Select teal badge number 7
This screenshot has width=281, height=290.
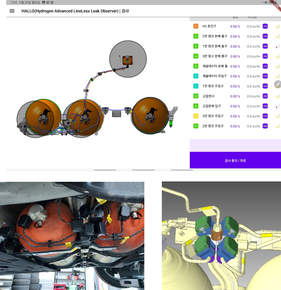tap(196, 86)
